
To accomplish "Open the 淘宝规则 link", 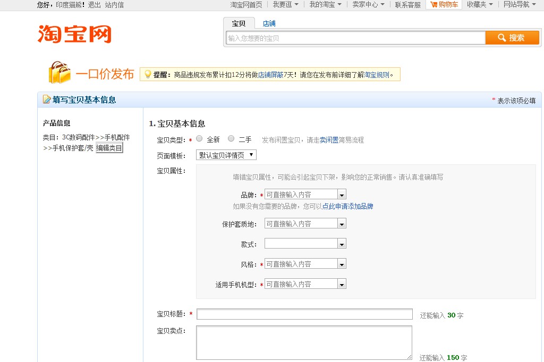I will pyautogui.click(x=377, y=75).
